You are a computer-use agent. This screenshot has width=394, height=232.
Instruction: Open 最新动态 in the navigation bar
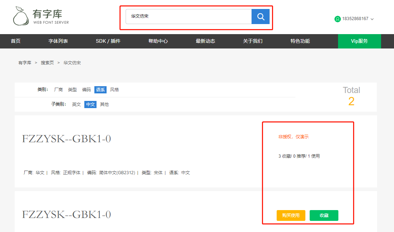coord(205,41)
